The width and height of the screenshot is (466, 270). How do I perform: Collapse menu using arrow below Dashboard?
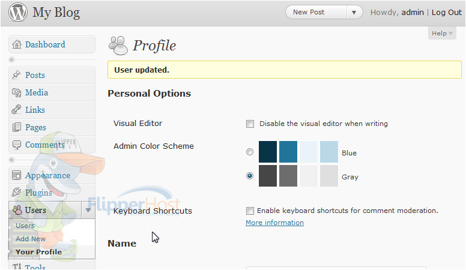(x=11, y=60)
